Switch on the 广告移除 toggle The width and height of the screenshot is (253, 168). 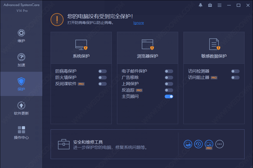[169, 78]
